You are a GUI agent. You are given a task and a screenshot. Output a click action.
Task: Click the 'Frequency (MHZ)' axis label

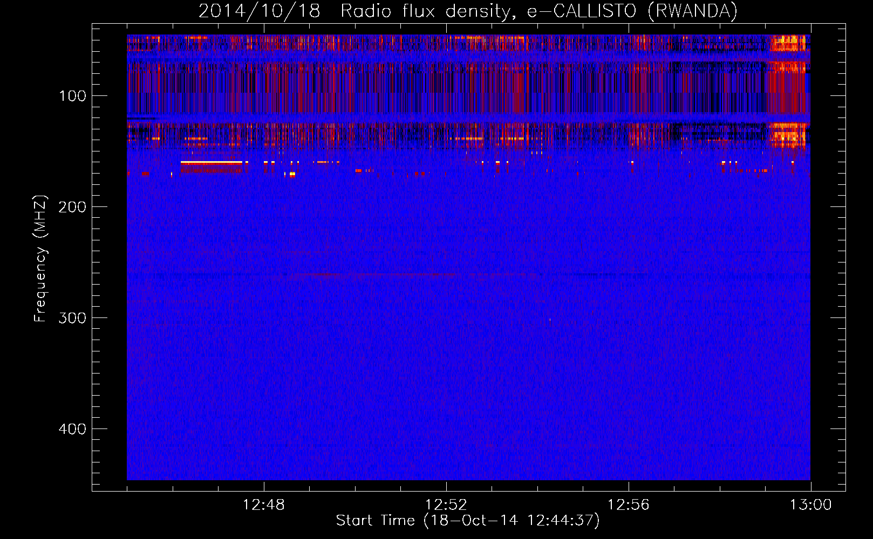coord(40,259)
